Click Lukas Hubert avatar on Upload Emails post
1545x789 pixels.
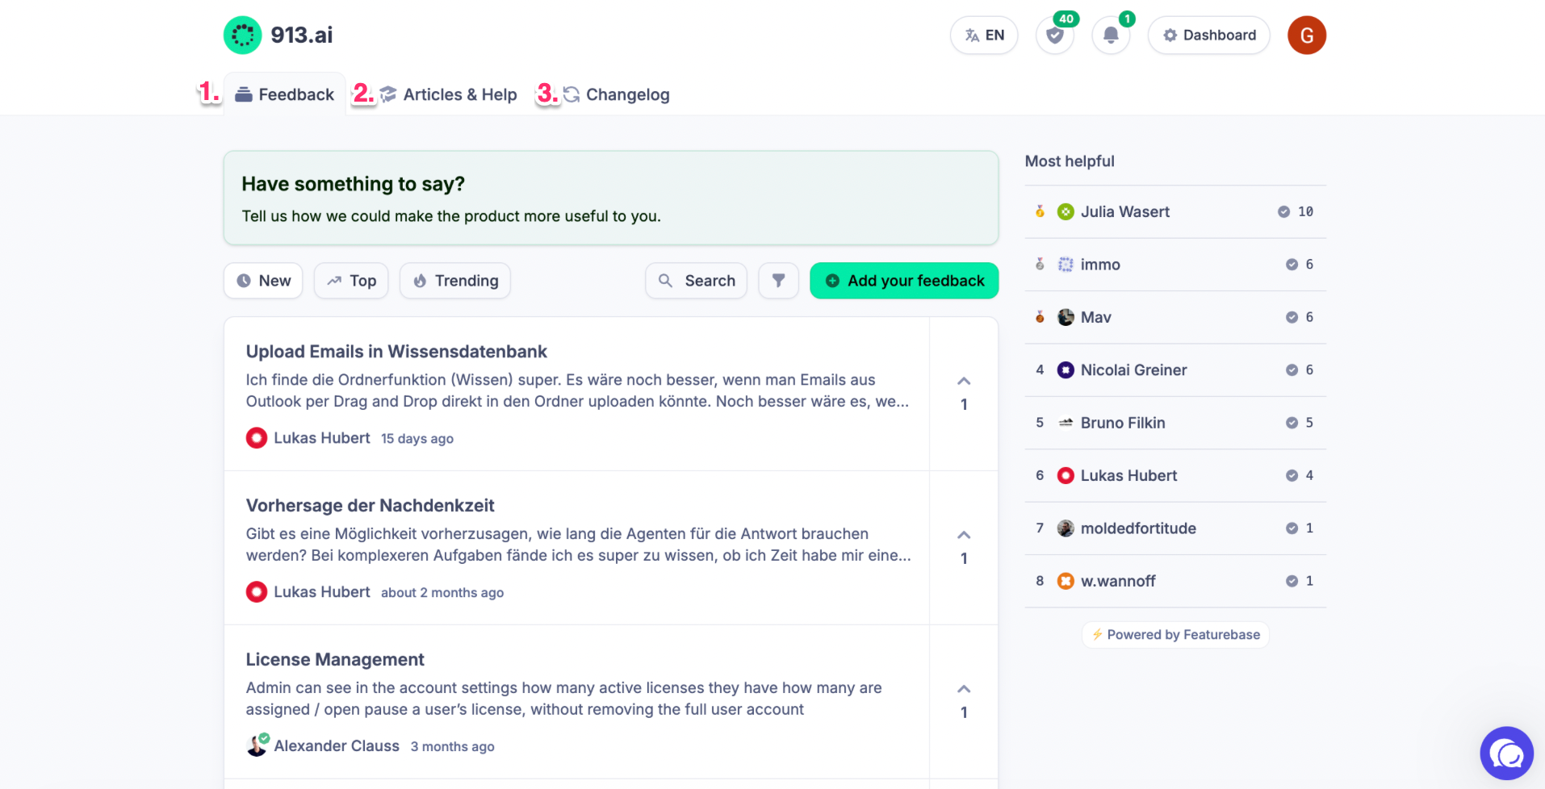tap(257, 438)
